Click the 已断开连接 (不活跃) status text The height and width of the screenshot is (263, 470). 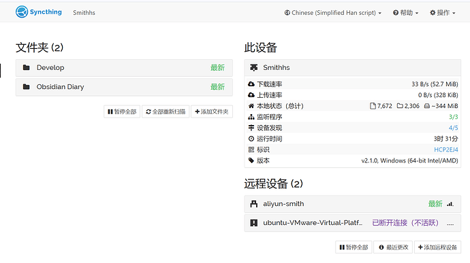click(x=405, y=223)
